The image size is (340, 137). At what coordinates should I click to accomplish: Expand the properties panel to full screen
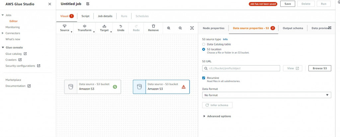(330, 28)
